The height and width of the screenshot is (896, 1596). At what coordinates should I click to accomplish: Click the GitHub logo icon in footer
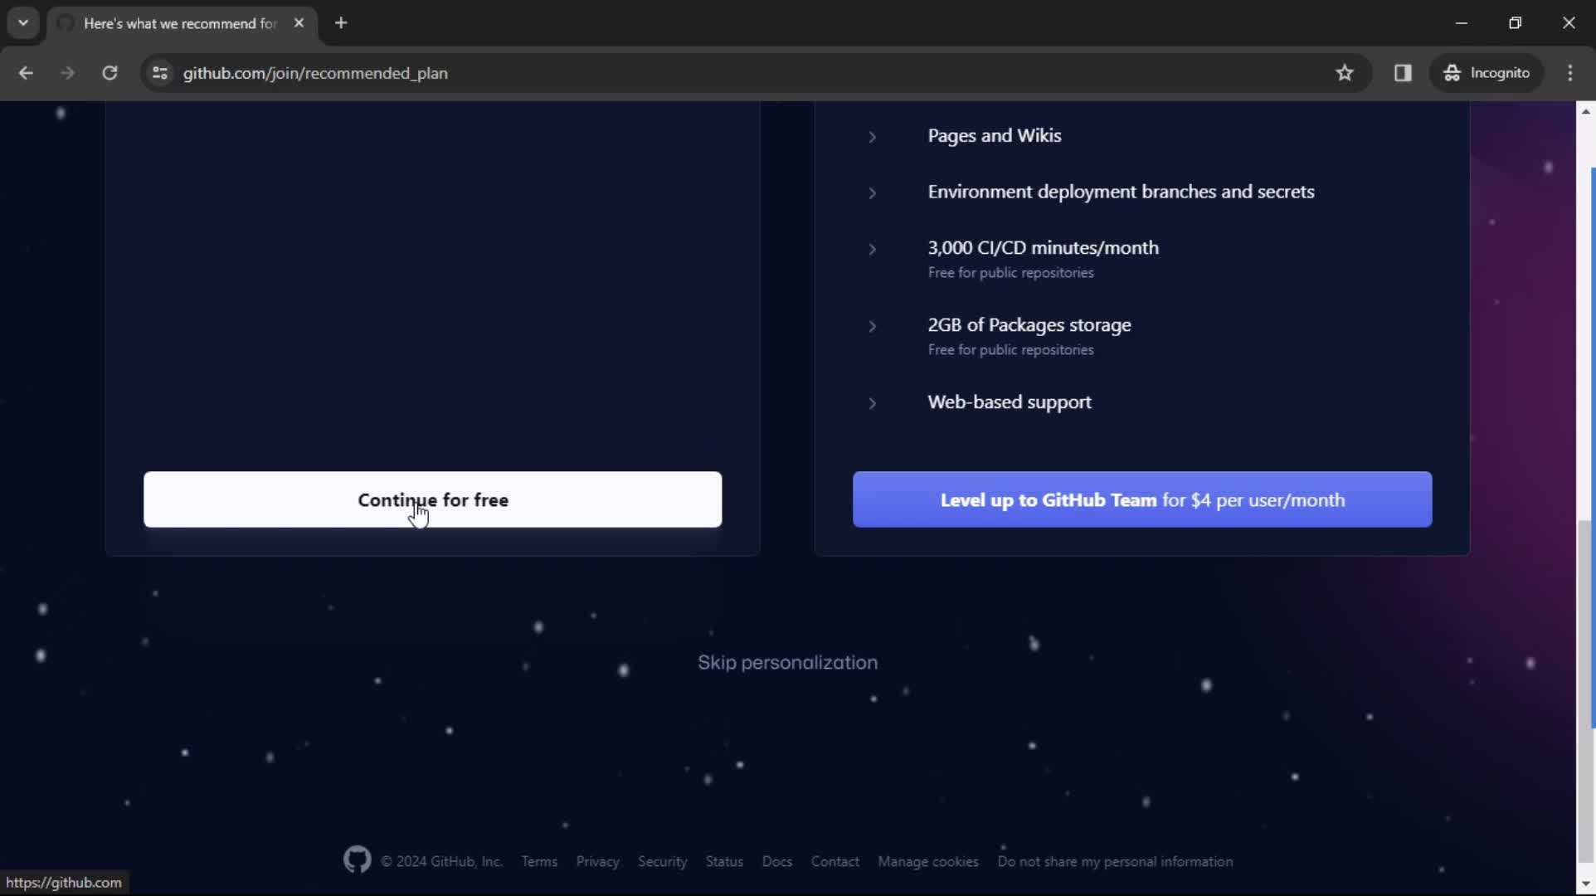(x=358, y=861)
